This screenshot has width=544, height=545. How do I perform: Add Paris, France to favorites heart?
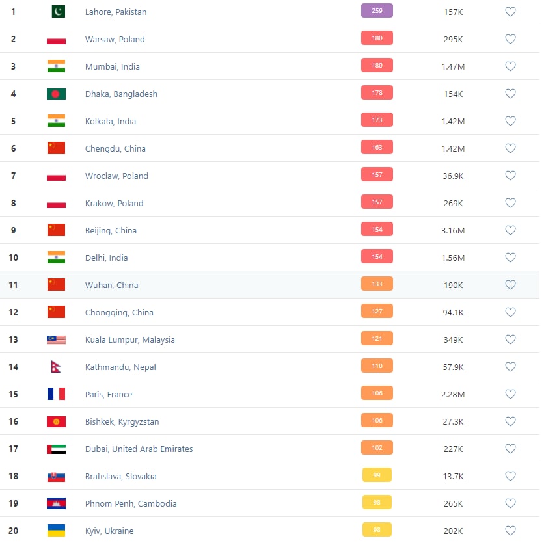point(510,394)
